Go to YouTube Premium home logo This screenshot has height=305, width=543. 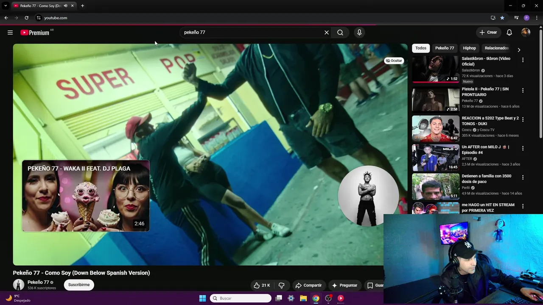(x=35, y=33)
